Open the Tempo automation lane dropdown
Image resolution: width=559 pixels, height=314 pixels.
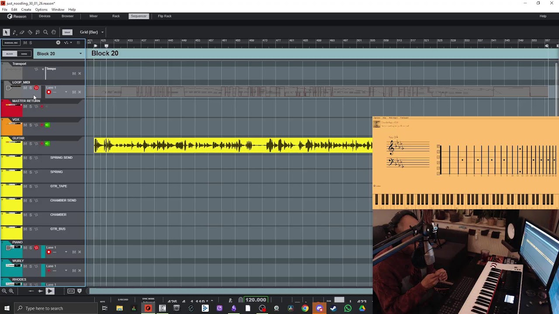(x=43, y=69)
